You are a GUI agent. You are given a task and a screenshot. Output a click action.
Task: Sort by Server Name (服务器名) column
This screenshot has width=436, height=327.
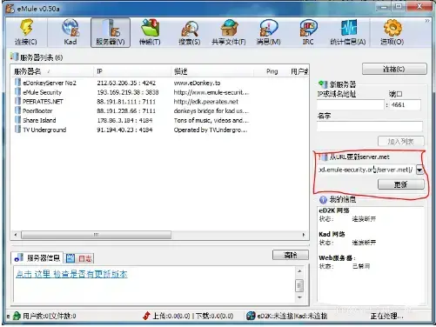[x=52, y=71]
